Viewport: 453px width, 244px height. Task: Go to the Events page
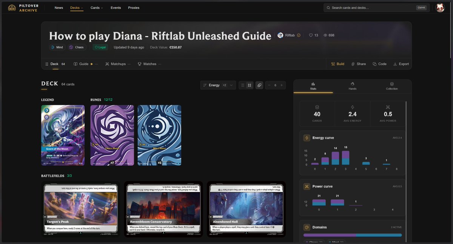click(x=116, y=8)
